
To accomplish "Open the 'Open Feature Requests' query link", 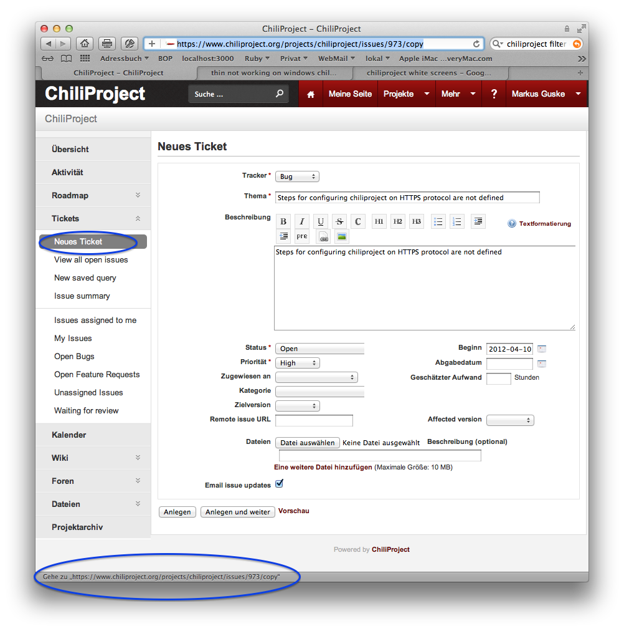I will click(97, 375).
